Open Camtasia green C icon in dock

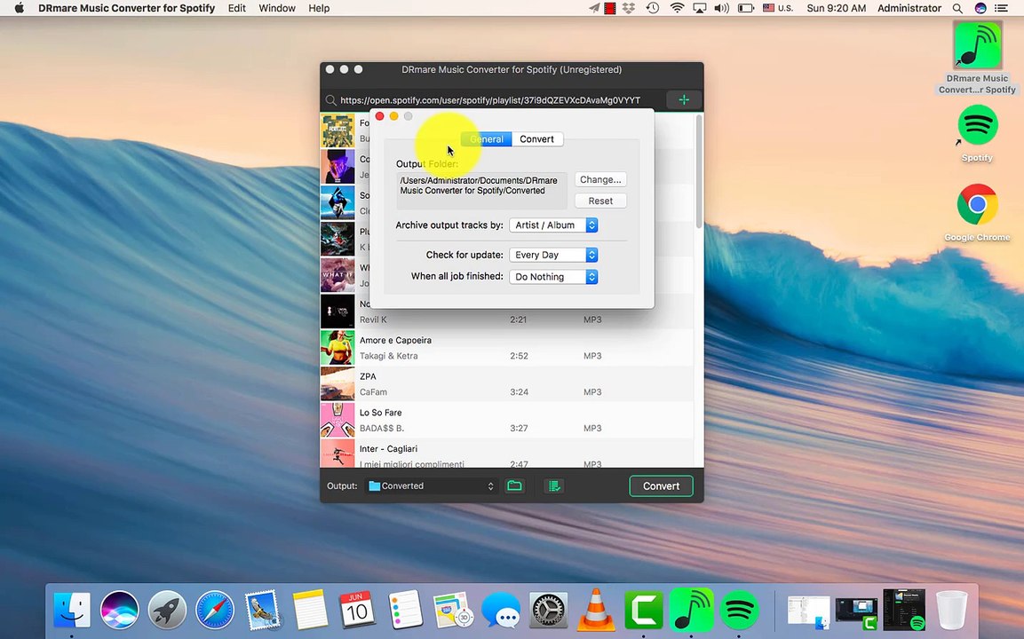643,610
